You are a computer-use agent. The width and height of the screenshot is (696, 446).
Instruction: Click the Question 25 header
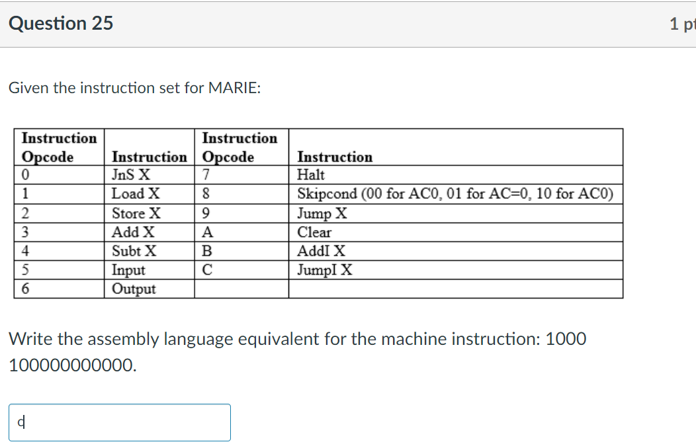(61, 22)
